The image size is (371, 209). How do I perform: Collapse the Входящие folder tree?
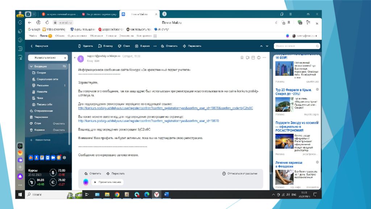(31, 67)
